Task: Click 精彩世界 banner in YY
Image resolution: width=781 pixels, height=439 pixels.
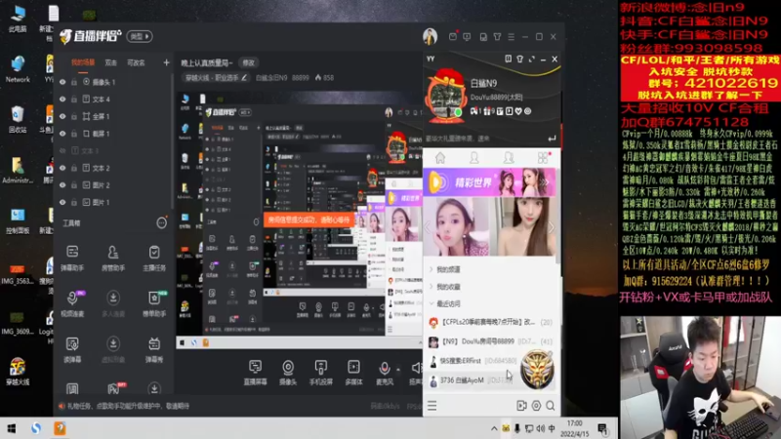Action: [490, 182]
